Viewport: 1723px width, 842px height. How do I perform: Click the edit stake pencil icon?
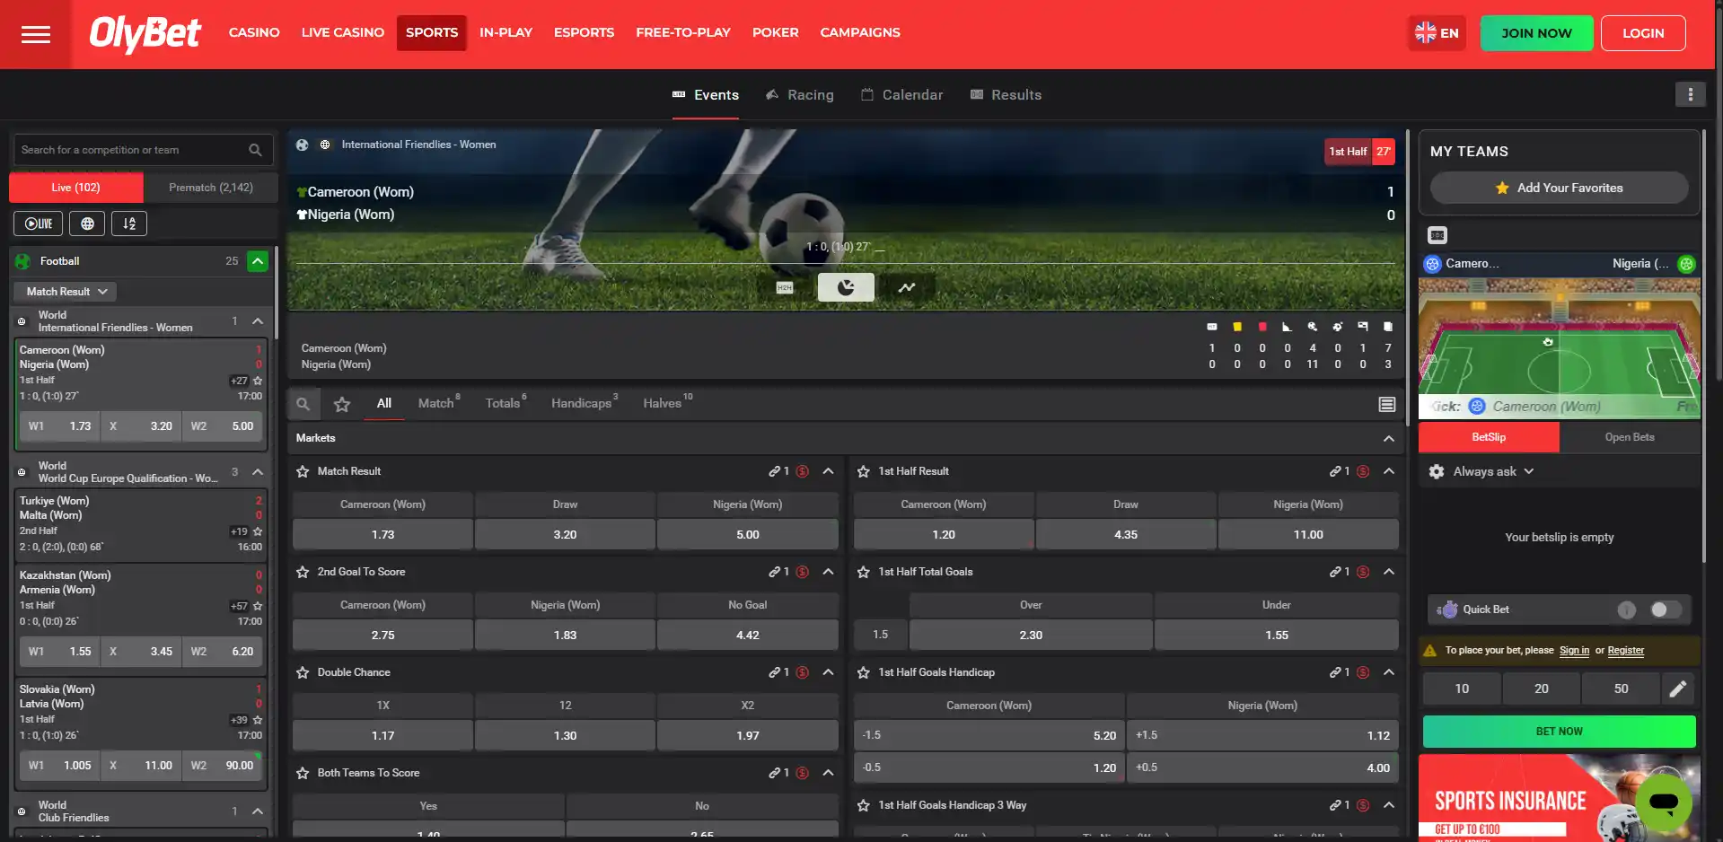[x=1677, y=689]
